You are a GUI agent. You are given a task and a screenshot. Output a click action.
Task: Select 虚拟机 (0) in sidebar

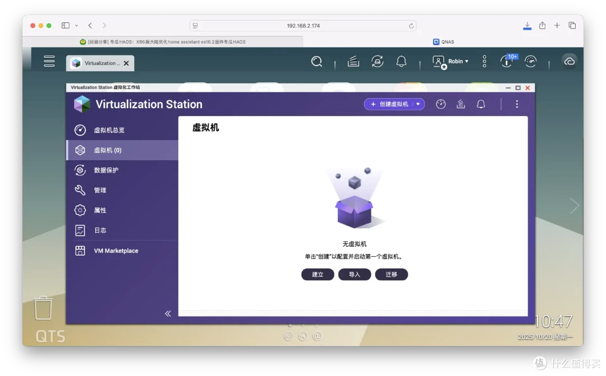(122, 150)
